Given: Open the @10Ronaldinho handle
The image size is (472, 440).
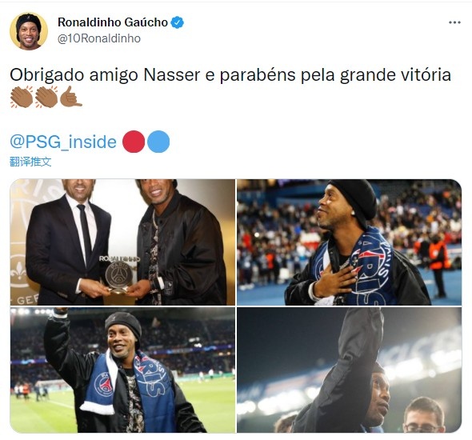Looking at the screenshot, I should tap(99, 39).
